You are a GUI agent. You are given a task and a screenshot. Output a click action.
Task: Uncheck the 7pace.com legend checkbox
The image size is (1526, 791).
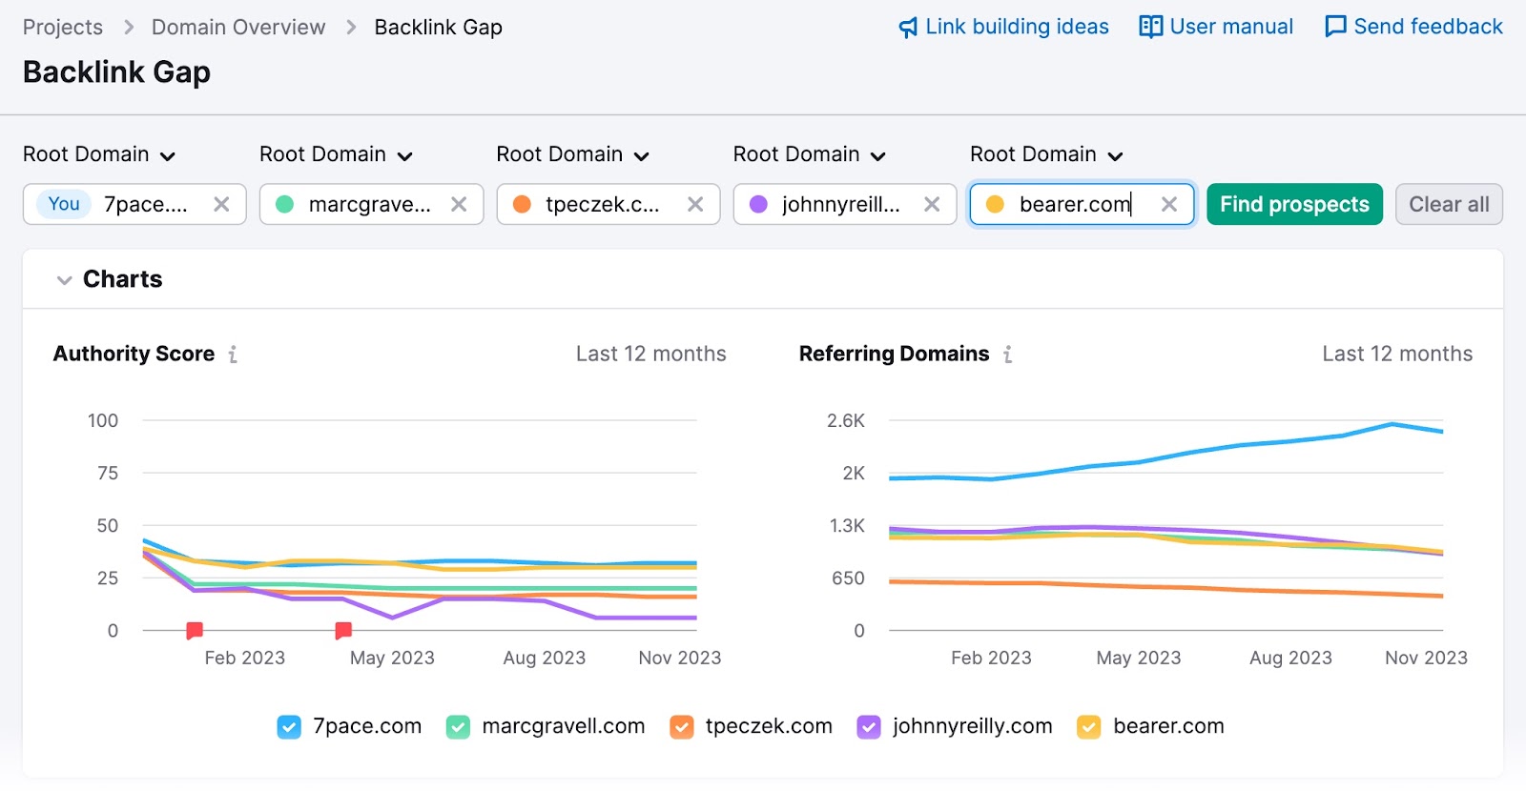click(x=289, y=727)
